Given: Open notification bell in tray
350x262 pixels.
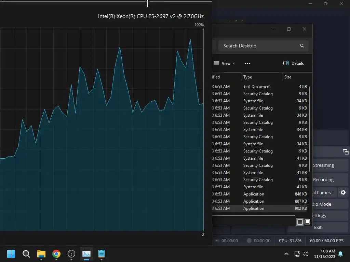Looking at the screenshot, I should (x=341, y=254).
